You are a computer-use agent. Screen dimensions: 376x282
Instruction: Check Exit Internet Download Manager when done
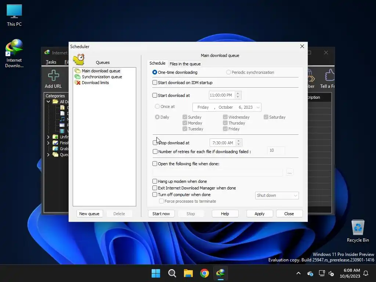[155, 188]
